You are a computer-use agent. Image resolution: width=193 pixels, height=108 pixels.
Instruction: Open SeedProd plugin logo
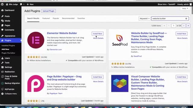tap(120, 40)
